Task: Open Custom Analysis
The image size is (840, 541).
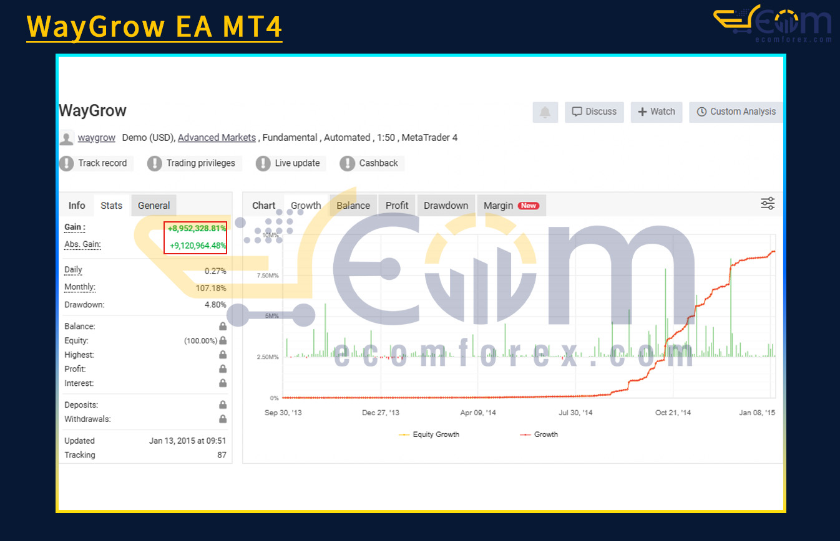Action: (736, 112)
